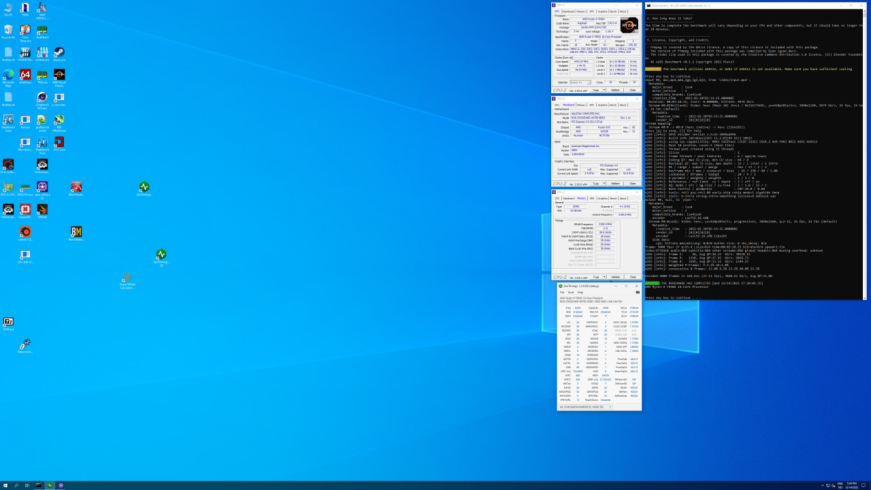Click Close button in CPU-Z Memory window
Viewport: 871px width, 490px height.
pyautogui.click(x=632, y=277)
